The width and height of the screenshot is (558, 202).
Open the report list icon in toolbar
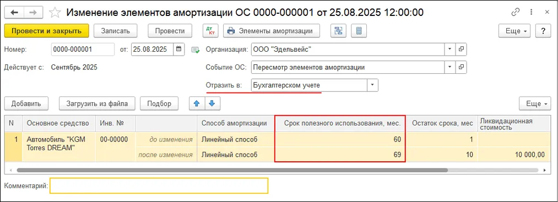coord(359,31)
